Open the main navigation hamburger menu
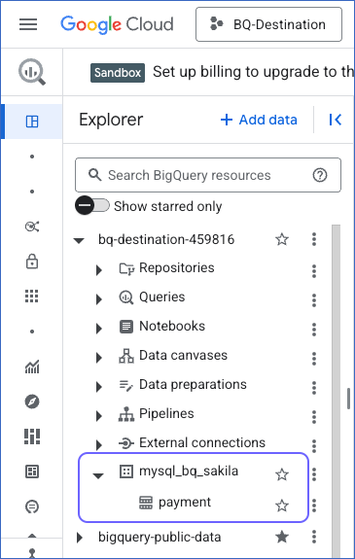The image size is (355, 559). [x=28, y=24]
